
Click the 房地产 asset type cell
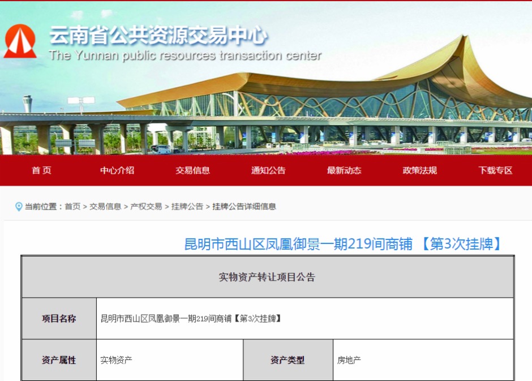[x=349, y=360]
